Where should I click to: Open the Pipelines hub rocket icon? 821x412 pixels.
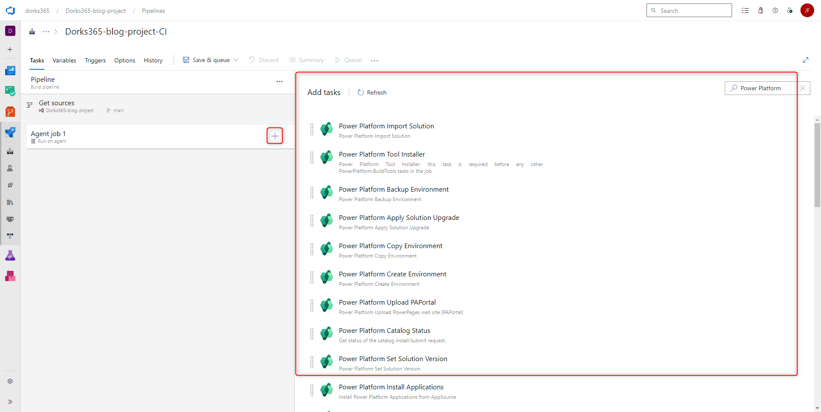click(10, 132)
